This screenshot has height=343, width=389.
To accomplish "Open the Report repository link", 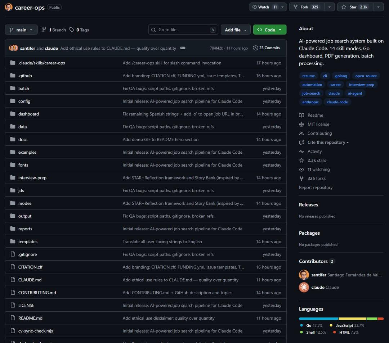I will coord(316,188).
